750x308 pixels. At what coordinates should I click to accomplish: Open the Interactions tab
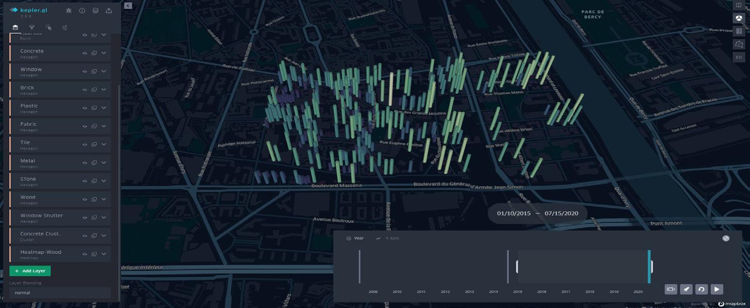48,27
